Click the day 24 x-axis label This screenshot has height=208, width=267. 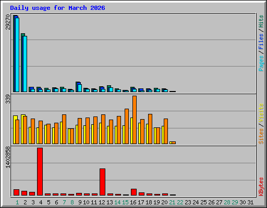click(x=196, y=202)
